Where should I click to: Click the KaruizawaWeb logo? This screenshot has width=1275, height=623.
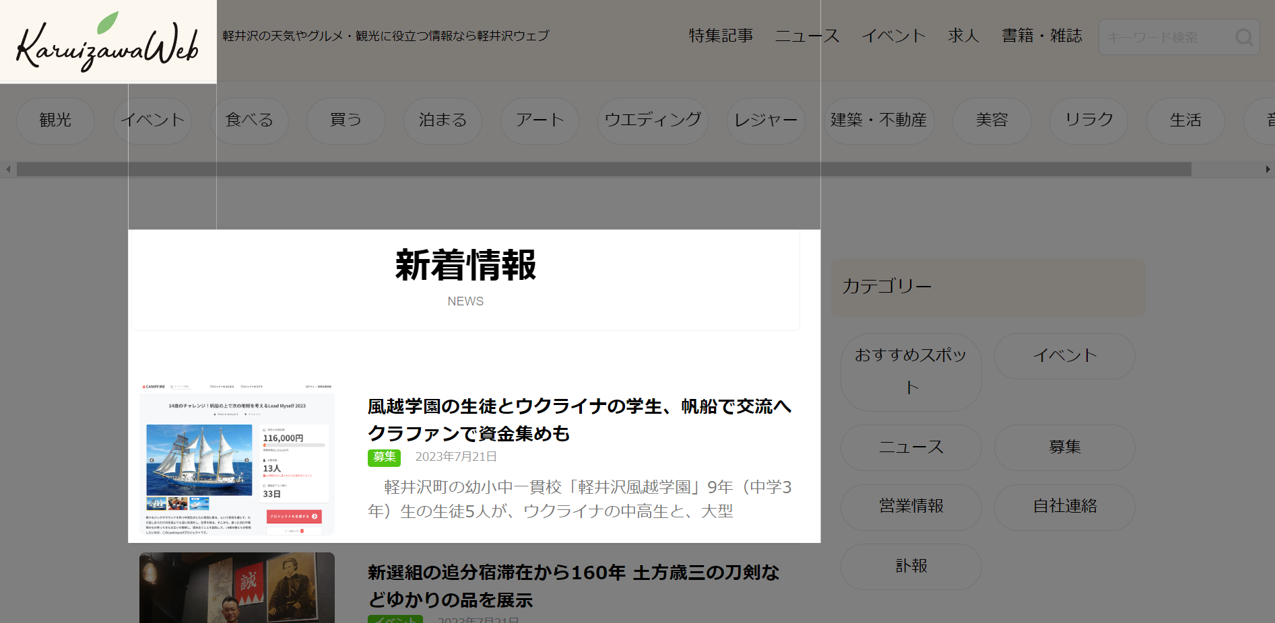click(x=108, y=42)
